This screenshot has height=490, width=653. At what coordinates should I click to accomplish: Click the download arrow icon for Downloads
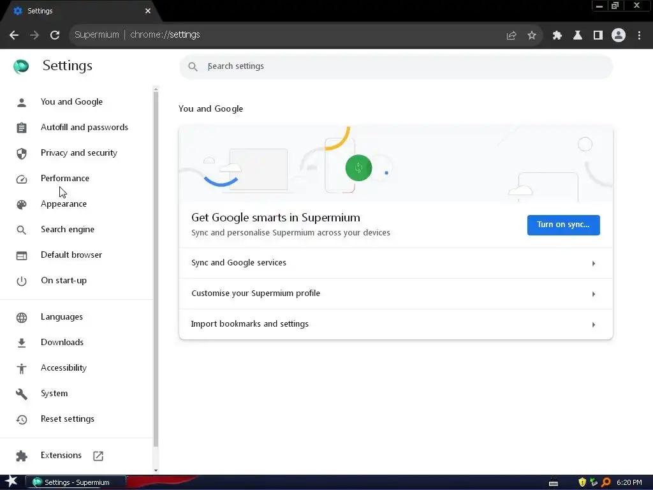(x=22, y=343)
